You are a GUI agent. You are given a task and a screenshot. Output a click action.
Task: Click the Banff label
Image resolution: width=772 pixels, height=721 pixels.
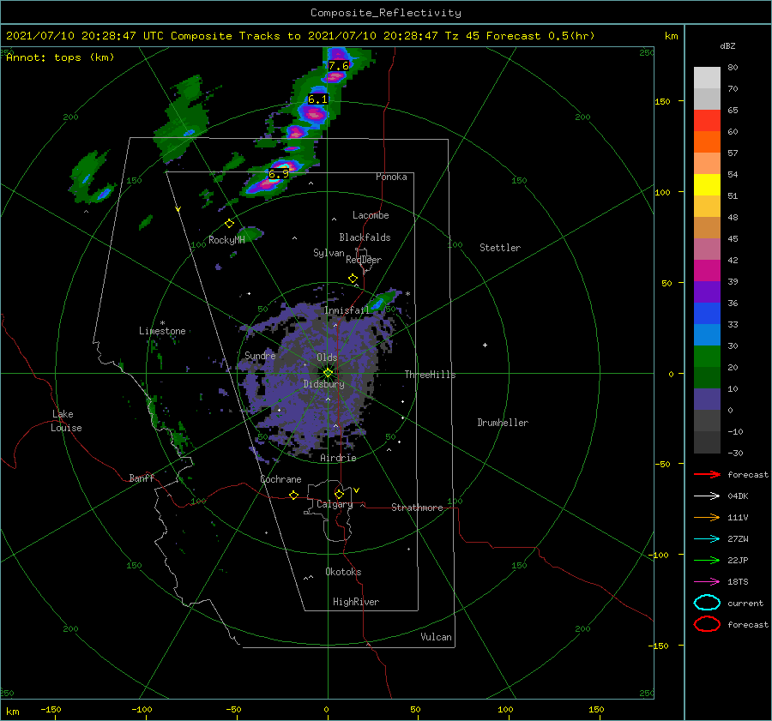(142, 478)
